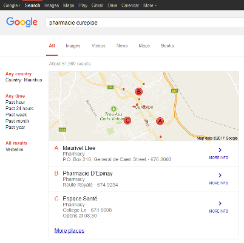Click MORE INFO for Pharmacie D'Epinay

219,183
